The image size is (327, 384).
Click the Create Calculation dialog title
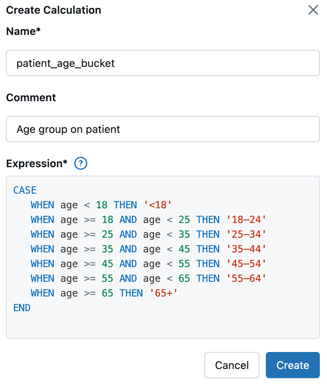pyautogui.click(x=54, y=10)
